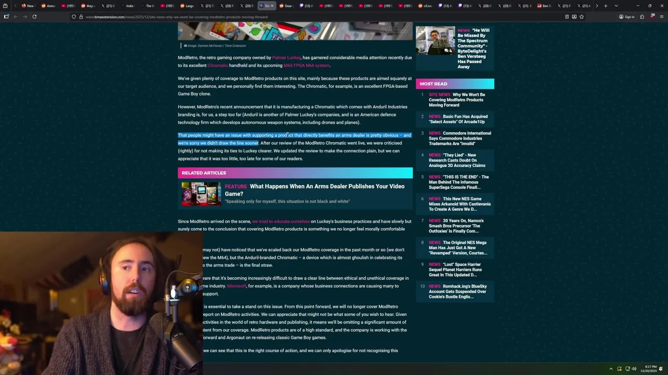Open 'we tried to educate ourselves' link
This screenshot has height=375, width=668.
click(x=281, y=221)
